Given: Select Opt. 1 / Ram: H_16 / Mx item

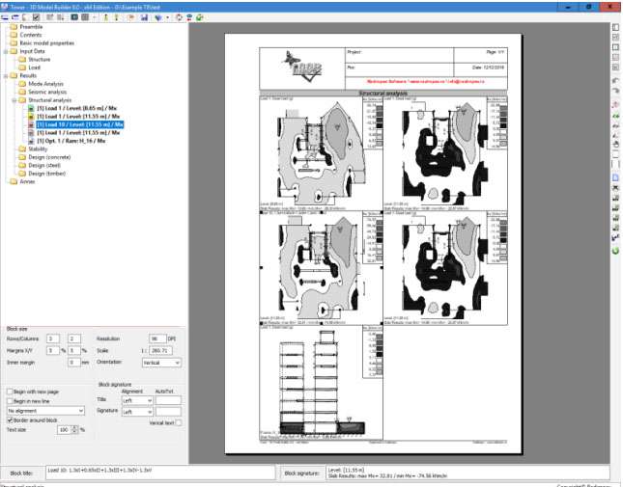Looking at the screenshot, I should coord(73,141).
